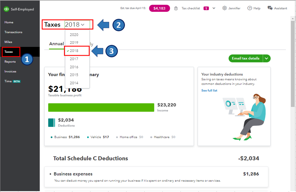Viewport: 296px width, 192px height.
Task: Go to Transactions in the sidebar
Action: pos(13,32)
